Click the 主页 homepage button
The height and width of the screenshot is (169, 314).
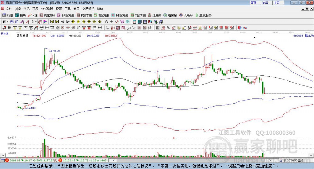coord(278,2)
